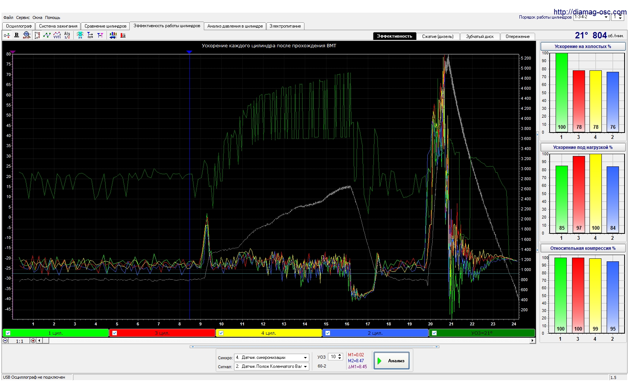Click the horizontal scrollbar left arrow
This screenshot has width=632, height=382.
(x=39, y=341)
